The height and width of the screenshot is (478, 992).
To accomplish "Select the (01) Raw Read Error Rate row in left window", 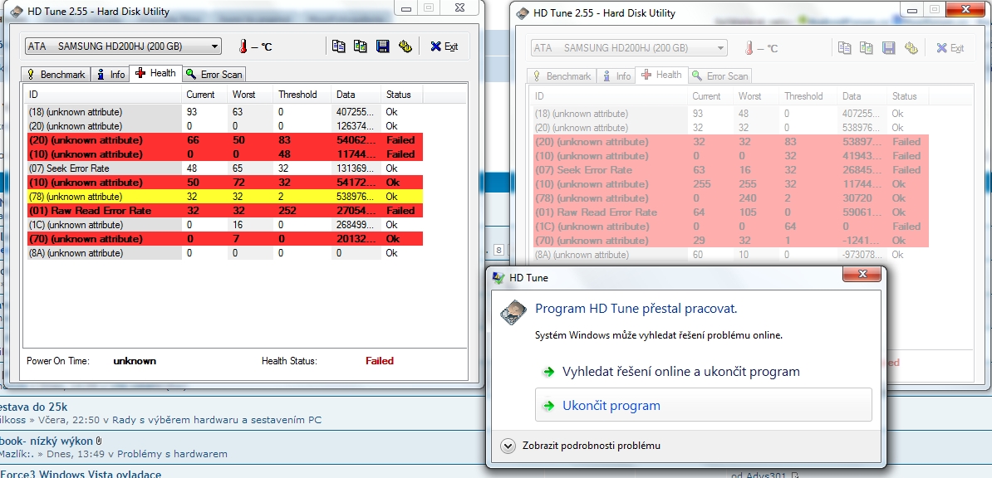I will [x=224, y=211].
